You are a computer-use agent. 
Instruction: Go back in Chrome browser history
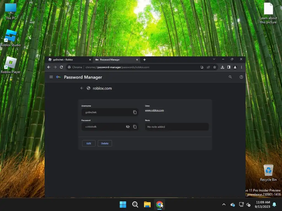[x=49, y=67]
